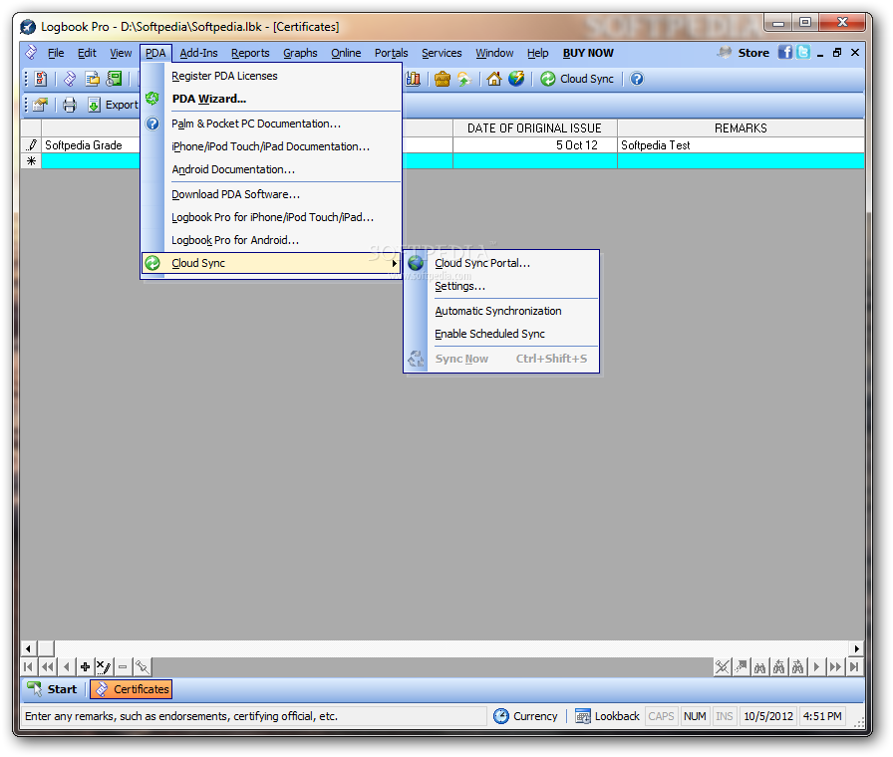The height and width of the screenshot is (757, 893).
Task: Add a new record with plus button
Action: 85,666
